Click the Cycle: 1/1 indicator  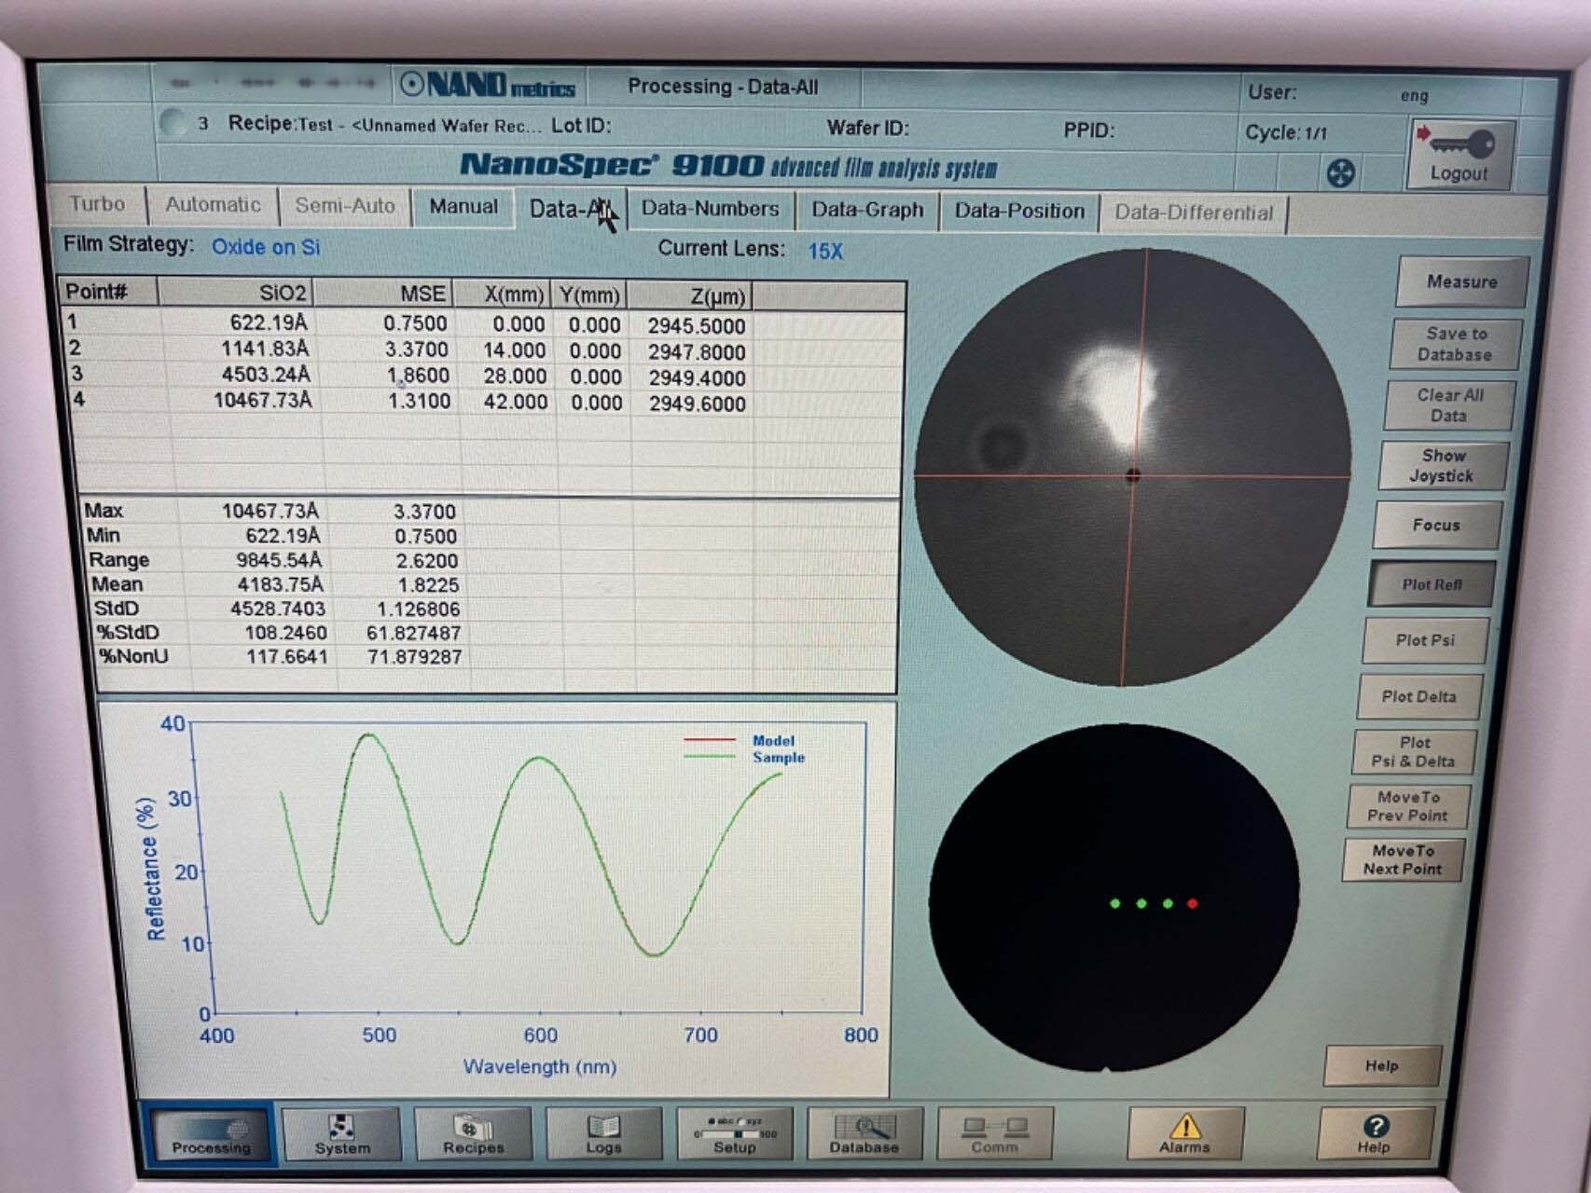tap(1286, 132)
